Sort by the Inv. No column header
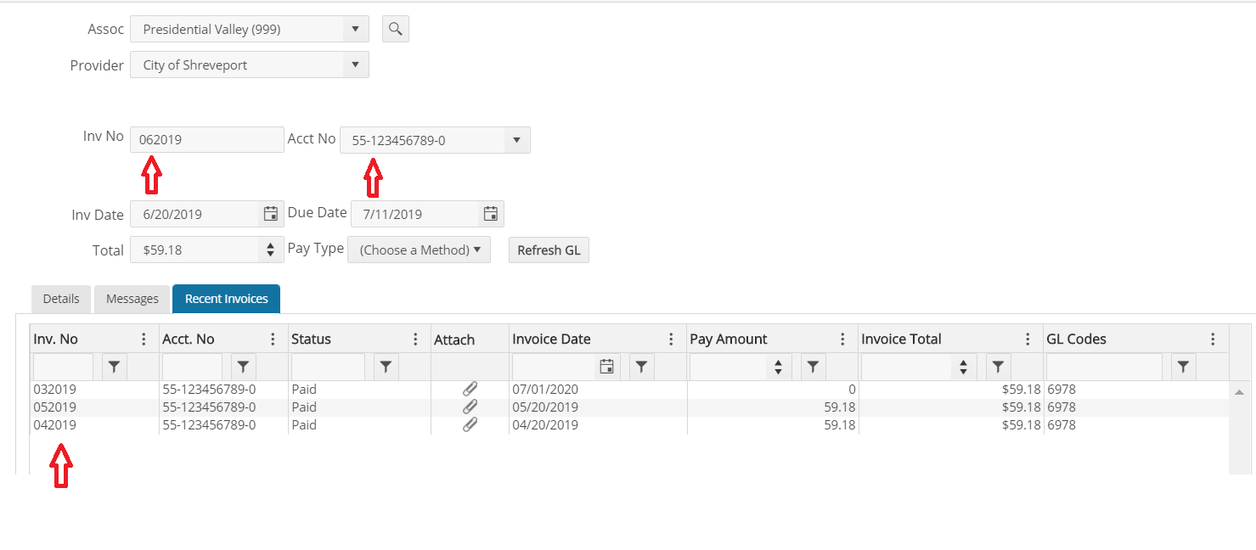1256x550 pixels. (x=56, y=339)
